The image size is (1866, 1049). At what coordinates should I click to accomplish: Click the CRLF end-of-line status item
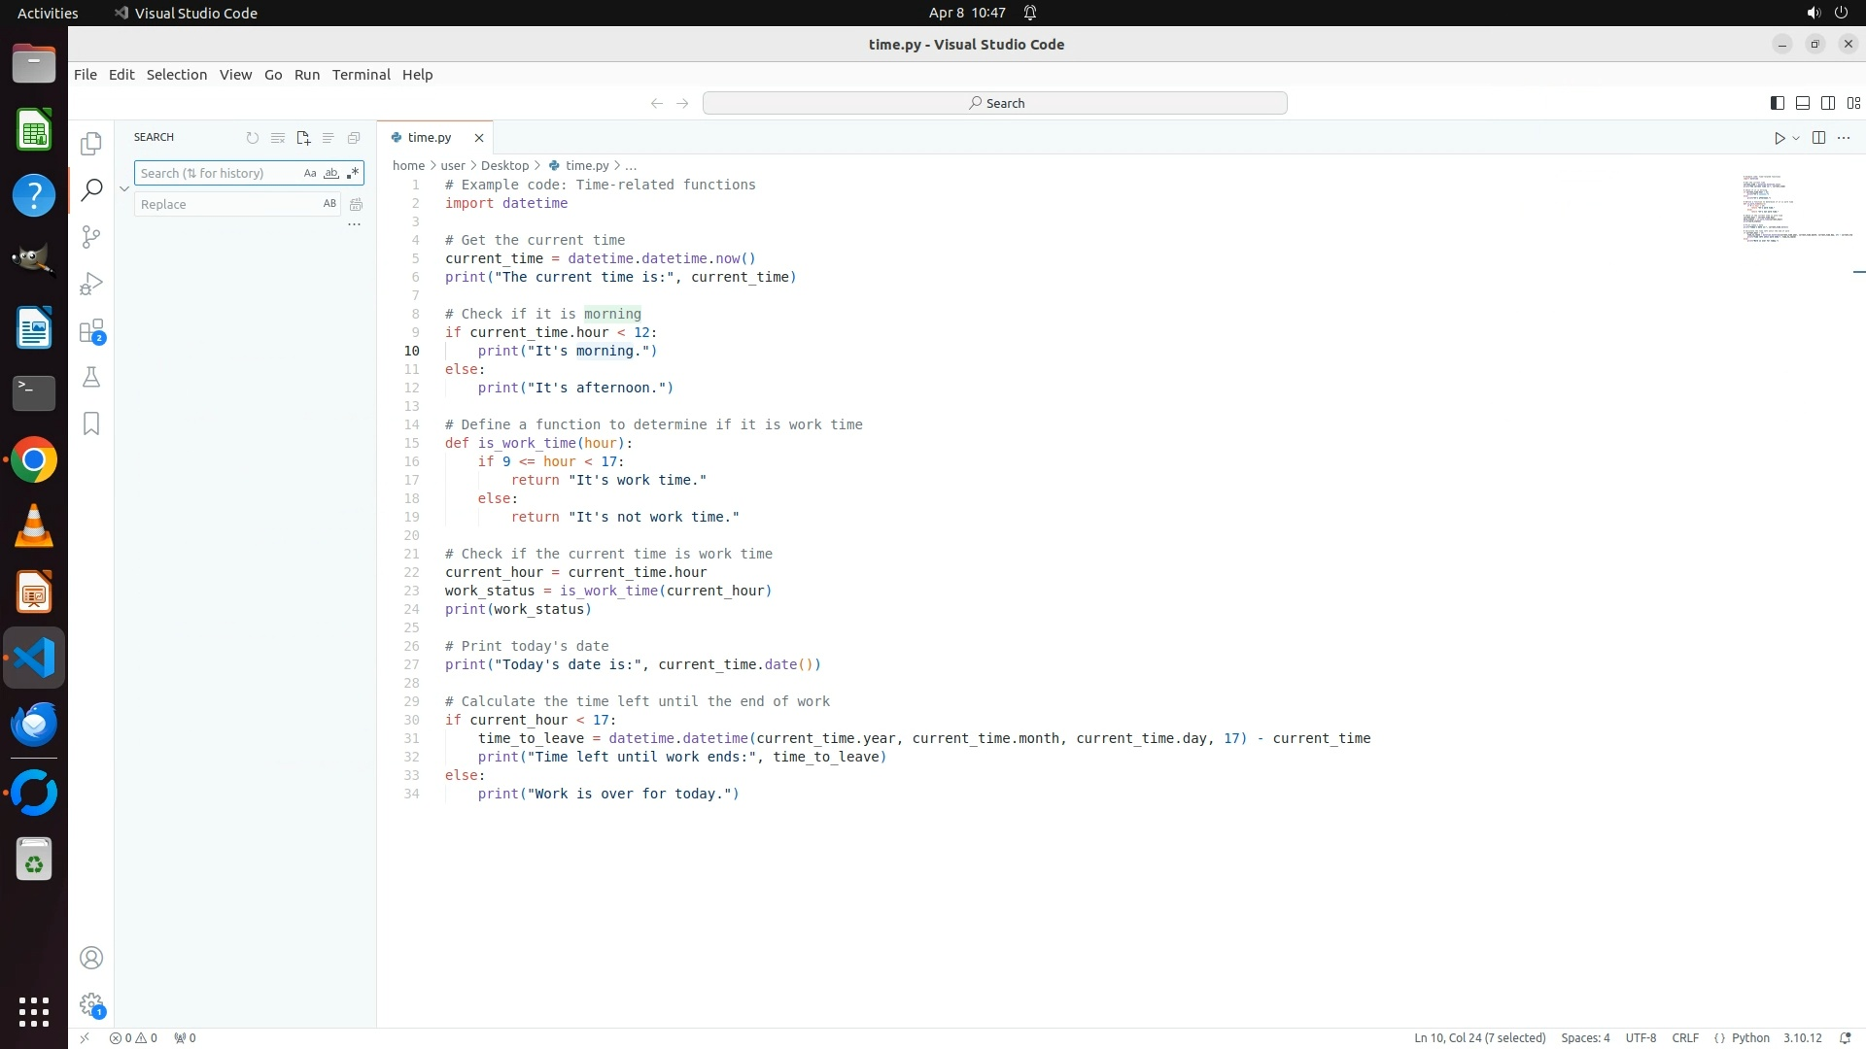[1684, 1037]
